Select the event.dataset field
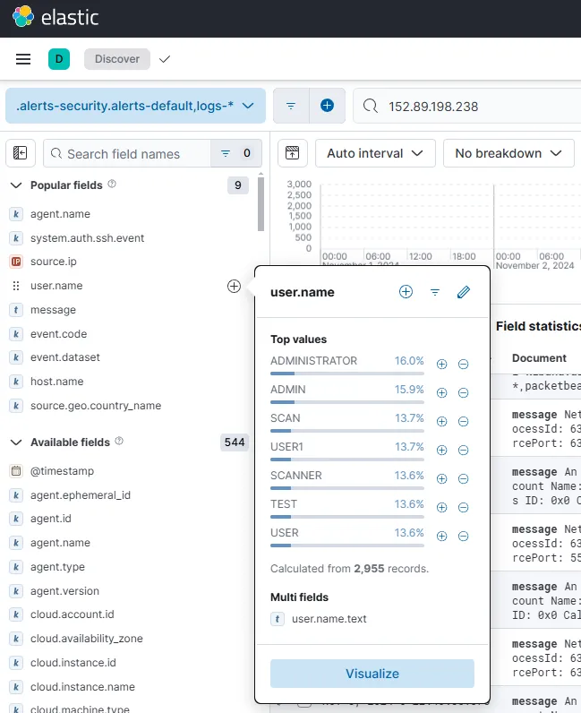 (65, 357)
